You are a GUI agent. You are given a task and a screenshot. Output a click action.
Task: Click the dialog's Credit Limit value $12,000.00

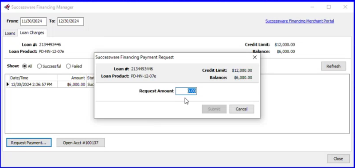[x=242, y=70]
